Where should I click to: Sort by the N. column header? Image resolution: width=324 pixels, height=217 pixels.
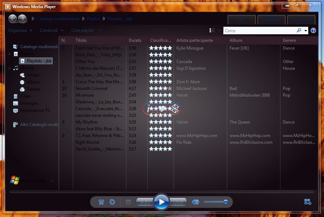(66, 40)
